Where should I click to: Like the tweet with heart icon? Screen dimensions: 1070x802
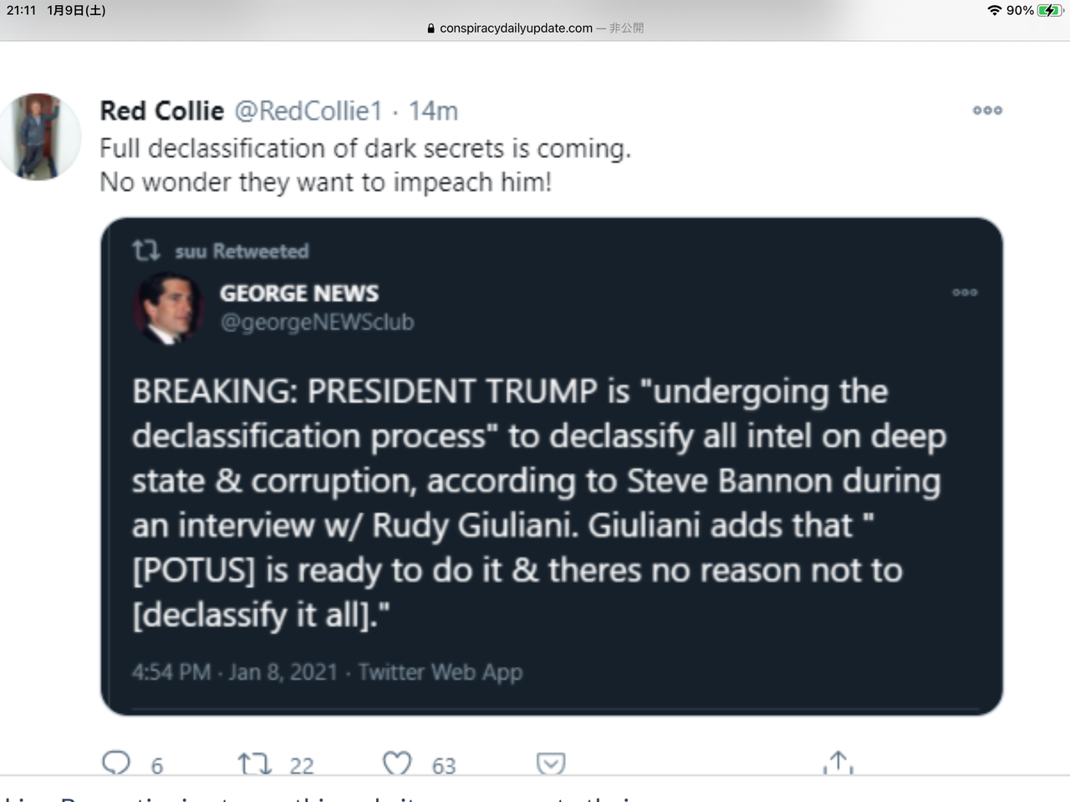coord(397,764)
